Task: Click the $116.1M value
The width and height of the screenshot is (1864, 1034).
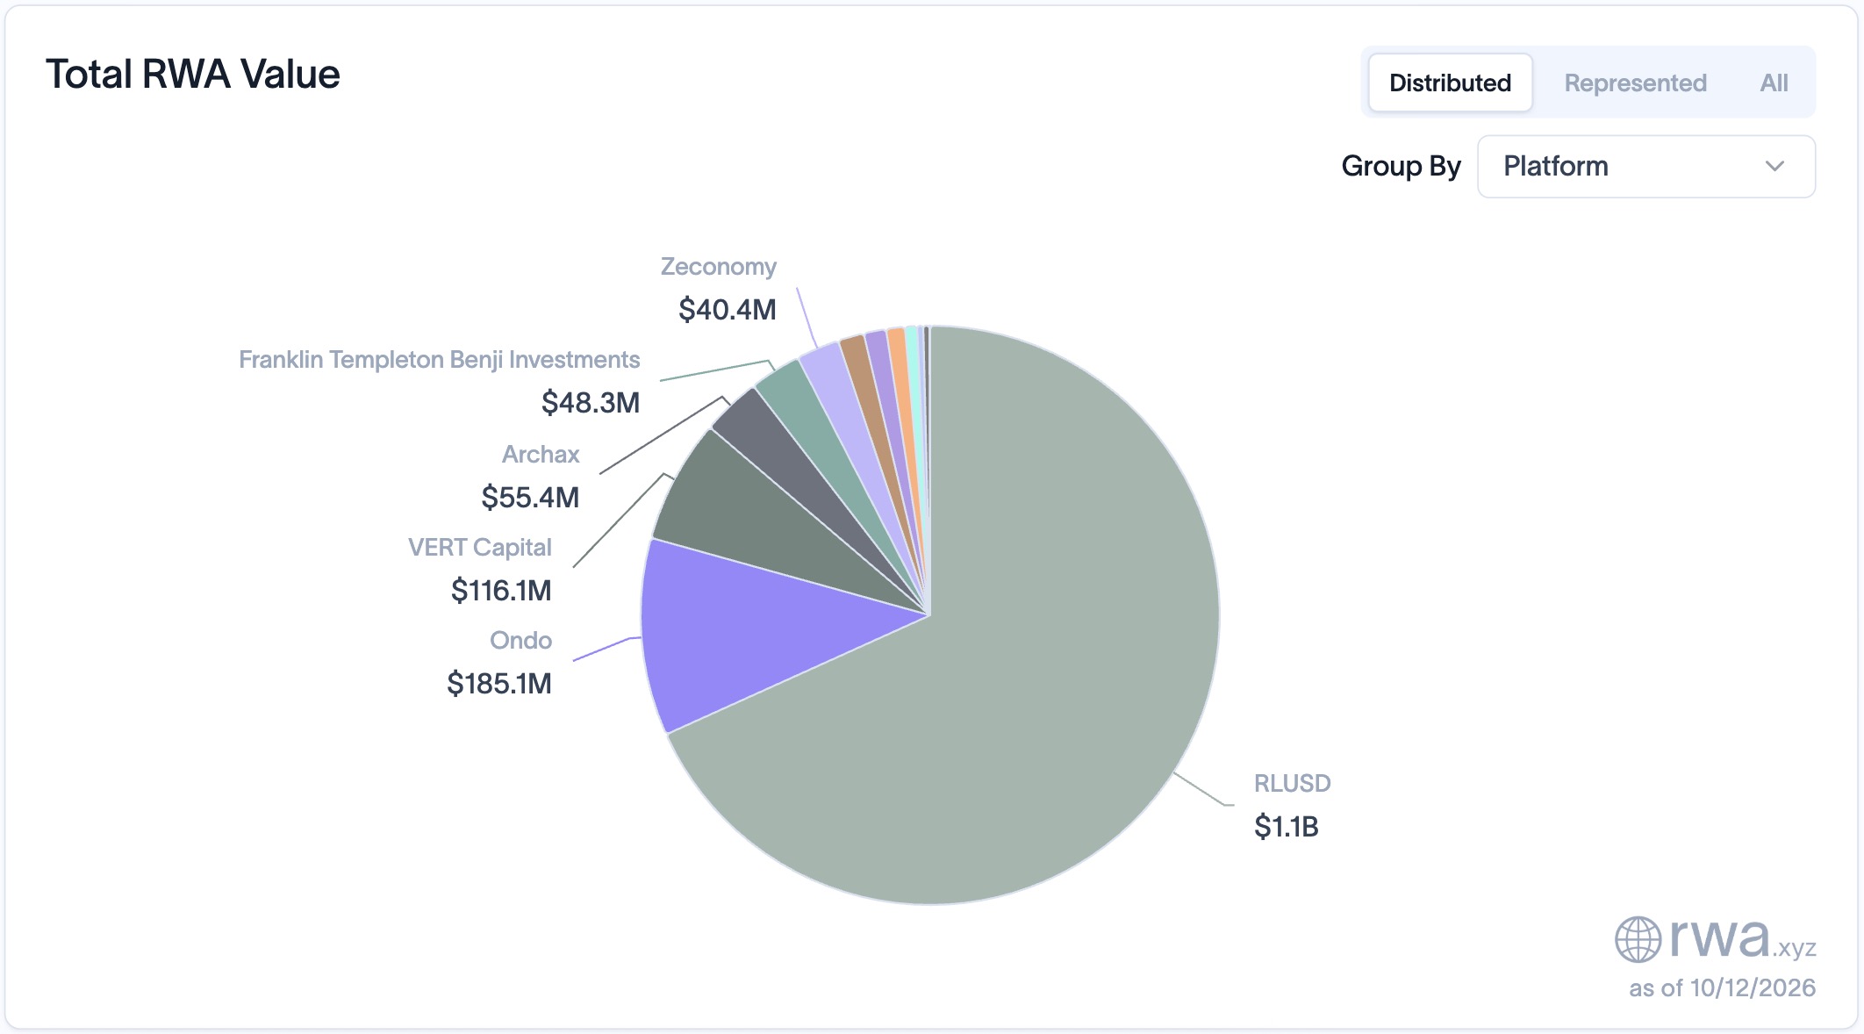Action: [x=501, y=590]
